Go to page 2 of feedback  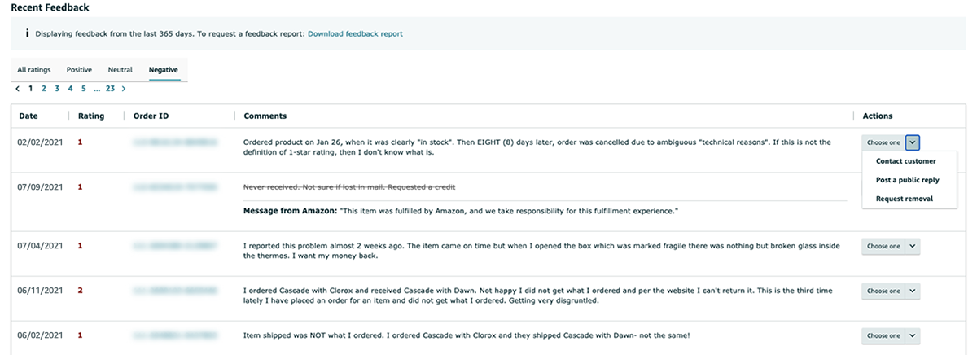tap(44, 88)
